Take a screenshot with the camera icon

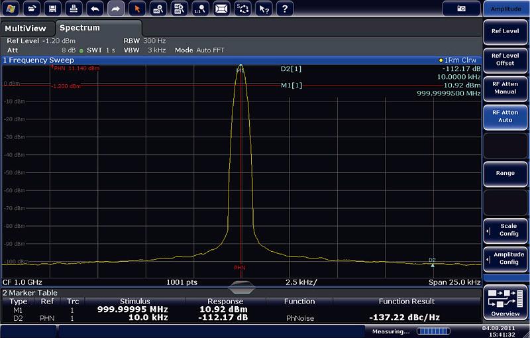point(461,9)
